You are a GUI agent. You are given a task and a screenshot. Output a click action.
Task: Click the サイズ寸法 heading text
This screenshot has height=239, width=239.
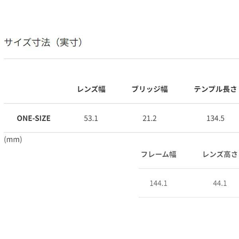pyautogui.click(x=28, y=42)
